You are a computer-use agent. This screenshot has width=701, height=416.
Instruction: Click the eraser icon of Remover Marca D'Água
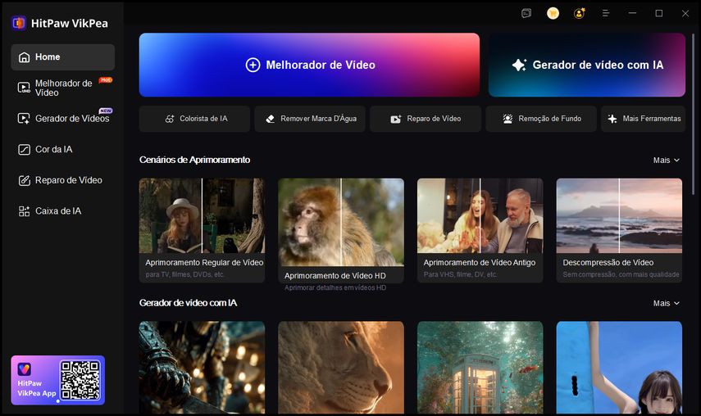271,119
